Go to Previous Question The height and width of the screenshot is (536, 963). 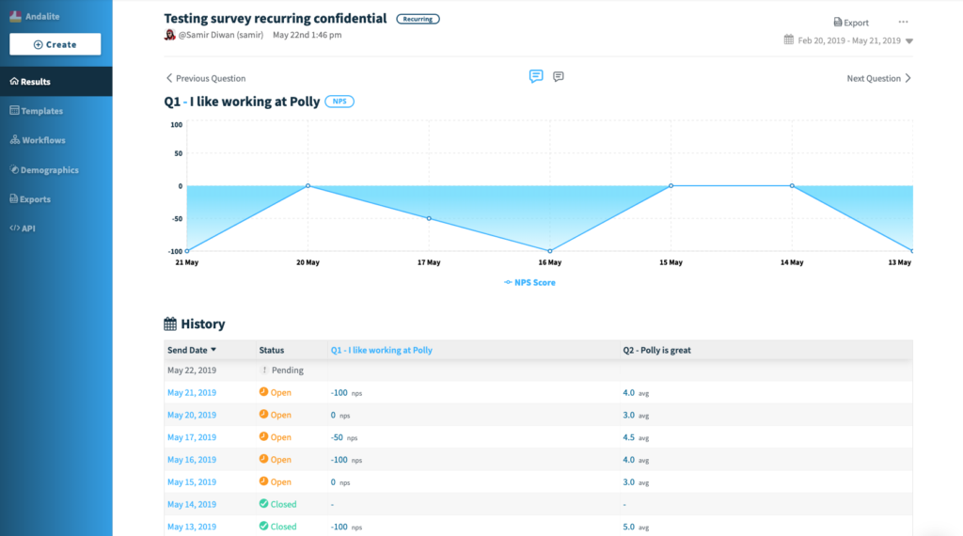click(206, 79)
